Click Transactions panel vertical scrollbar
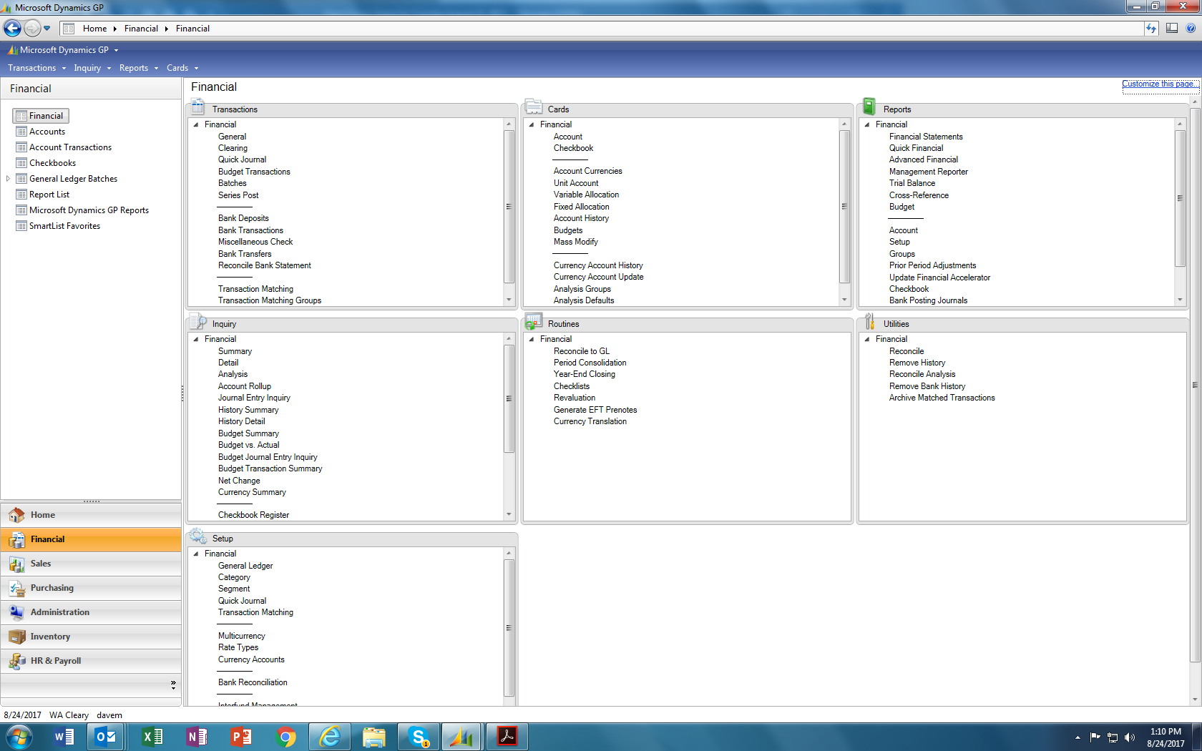Image resolution: width=1202 pixels, height=751 pixels. 509,207
